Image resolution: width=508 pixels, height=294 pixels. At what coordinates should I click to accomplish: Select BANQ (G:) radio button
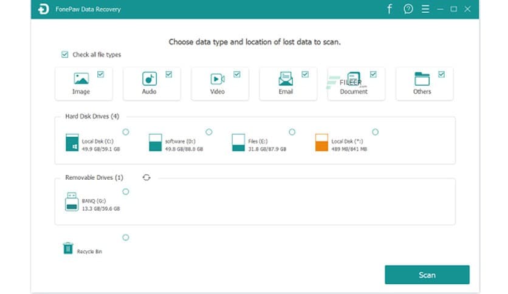[126, 192]
